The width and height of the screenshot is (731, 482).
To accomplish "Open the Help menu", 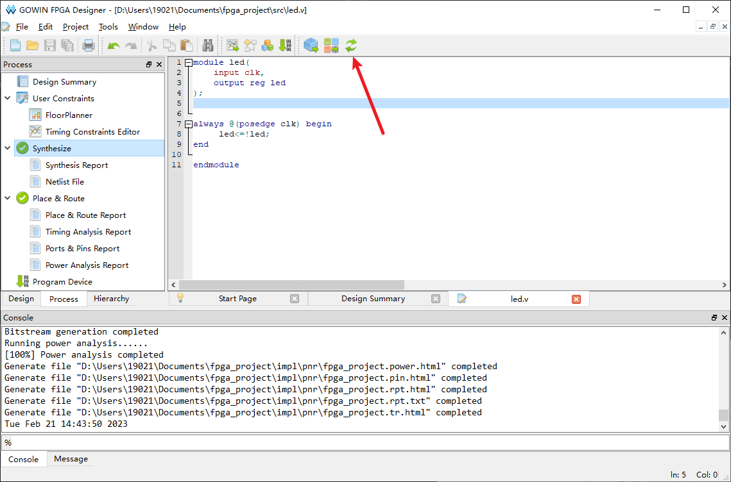I will 177,26.
